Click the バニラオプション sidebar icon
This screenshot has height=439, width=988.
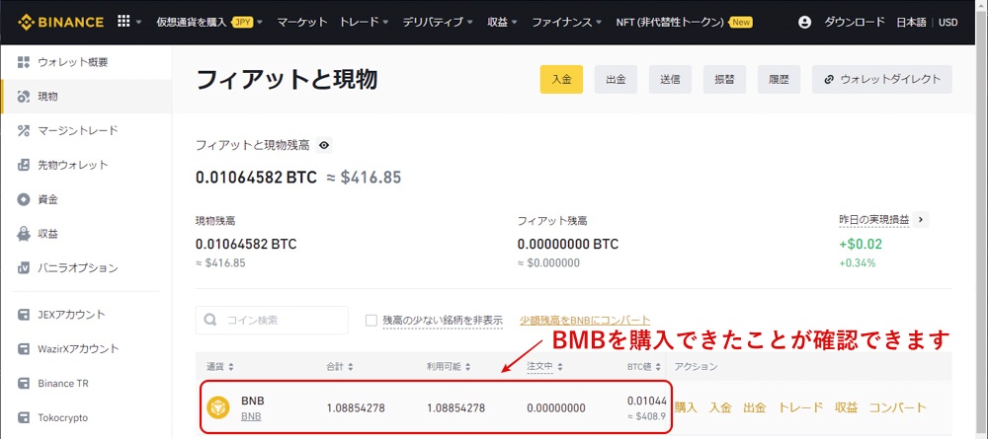pos(24,268)
